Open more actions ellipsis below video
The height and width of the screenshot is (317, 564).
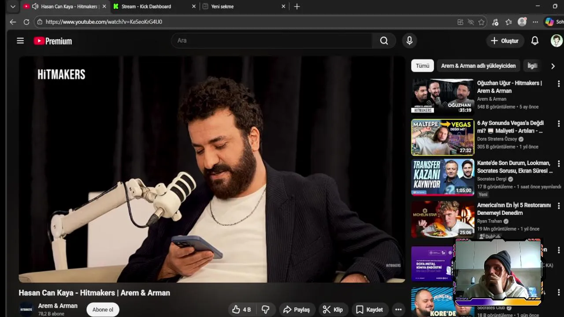tap(398, 310)
